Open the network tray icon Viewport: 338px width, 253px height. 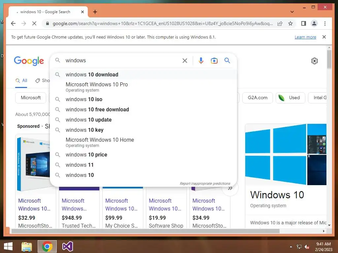pyautogui.click(x=299, y=247)
